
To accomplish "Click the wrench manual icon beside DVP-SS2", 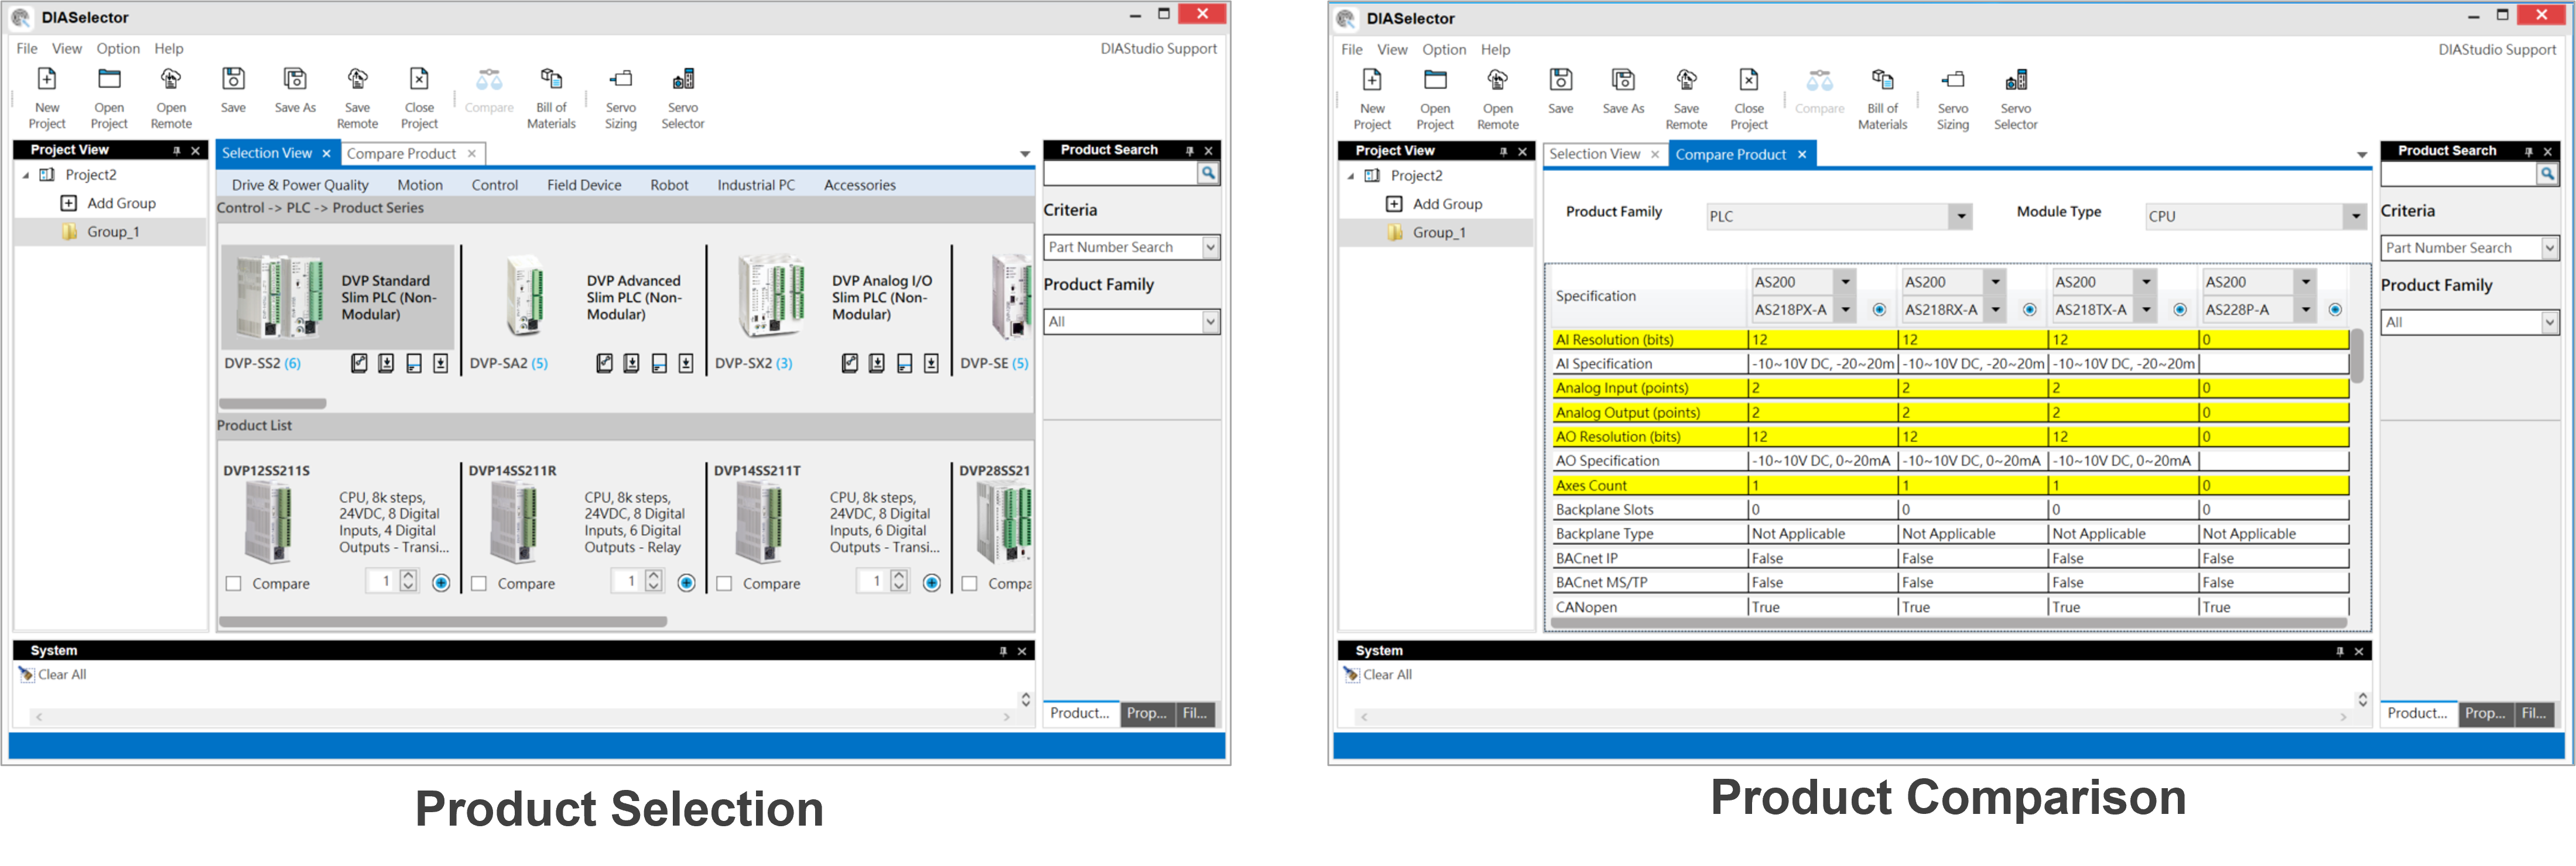I will click(359, 363).
